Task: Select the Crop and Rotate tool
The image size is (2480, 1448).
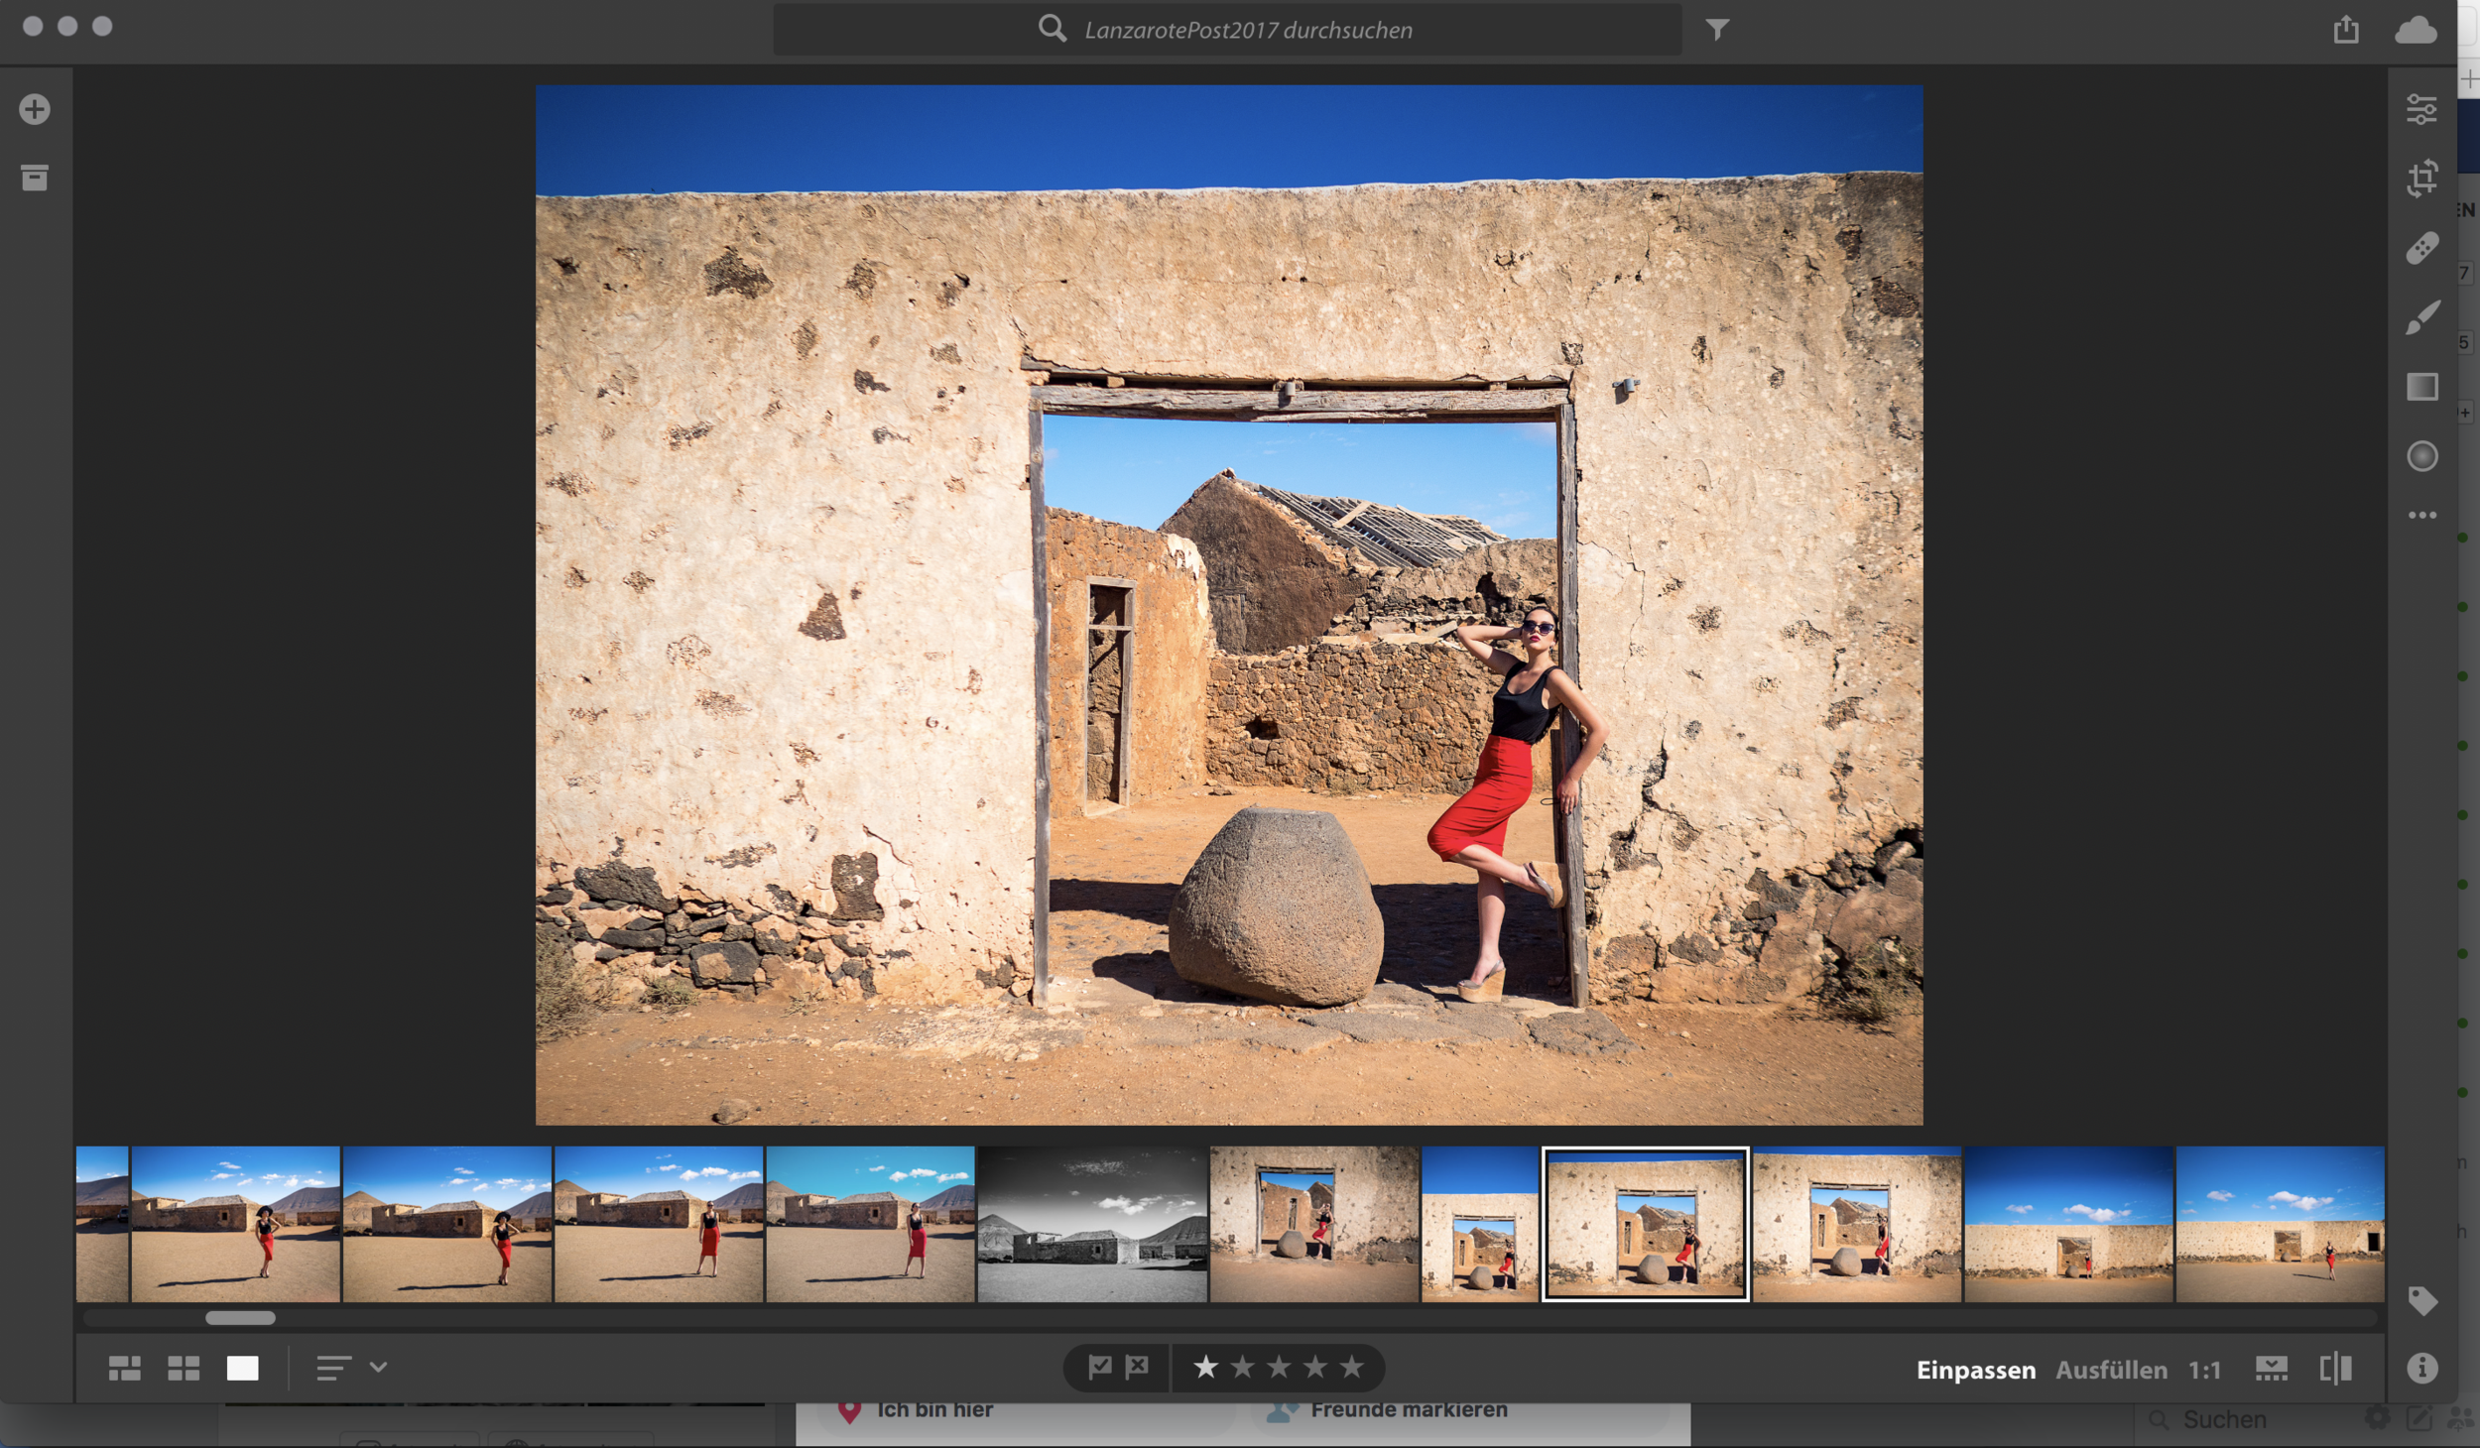Action: point(2421,179)
